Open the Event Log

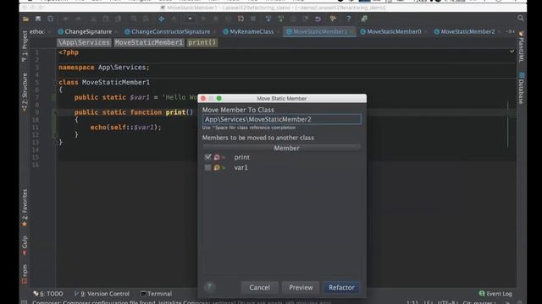click(495, 294)
